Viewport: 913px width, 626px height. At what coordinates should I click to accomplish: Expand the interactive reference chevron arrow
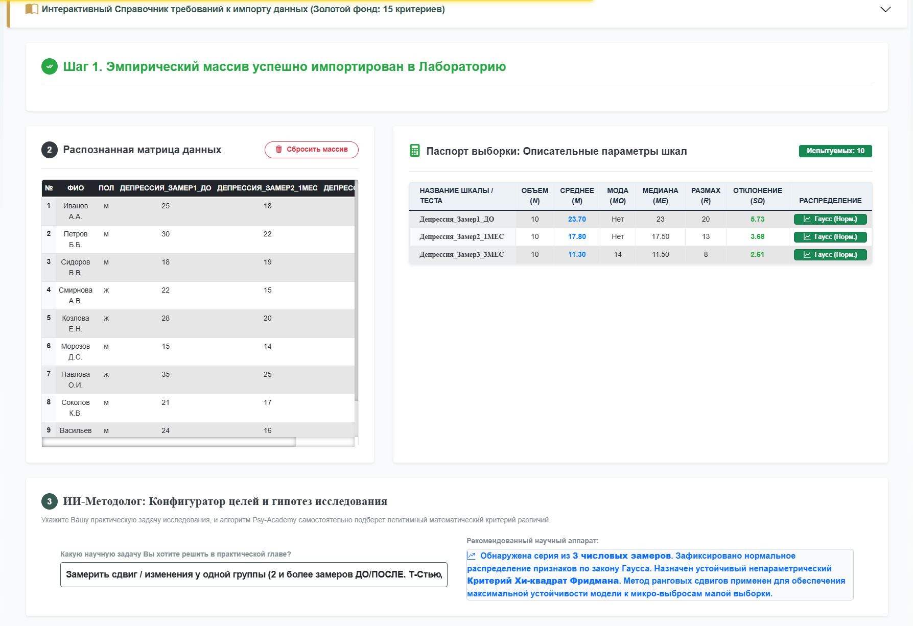tap(885, 10)
